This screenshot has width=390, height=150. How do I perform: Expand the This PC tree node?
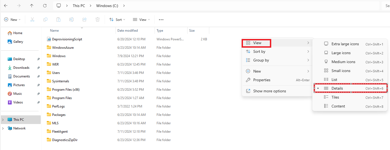(x=3, y=120)
